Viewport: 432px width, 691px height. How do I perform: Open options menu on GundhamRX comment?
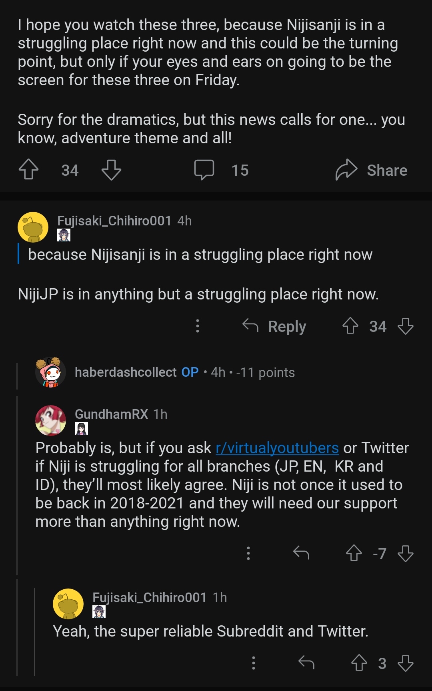click(248, 553)
